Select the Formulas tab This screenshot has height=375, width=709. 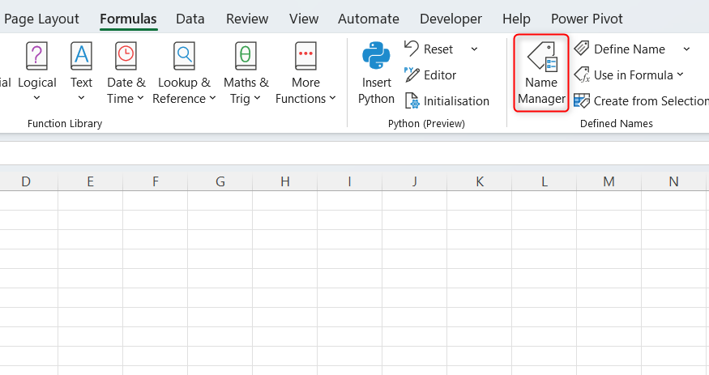coord(128,19)
